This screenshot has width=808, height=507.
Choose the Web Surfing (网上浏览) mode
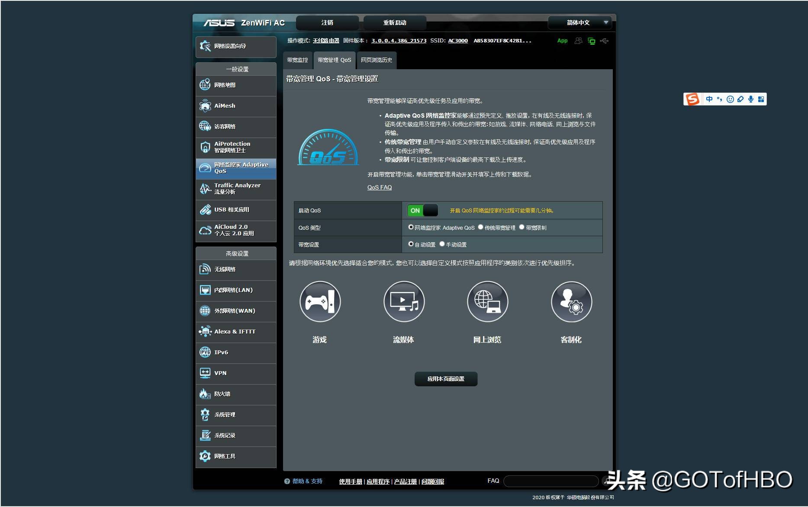487,302
